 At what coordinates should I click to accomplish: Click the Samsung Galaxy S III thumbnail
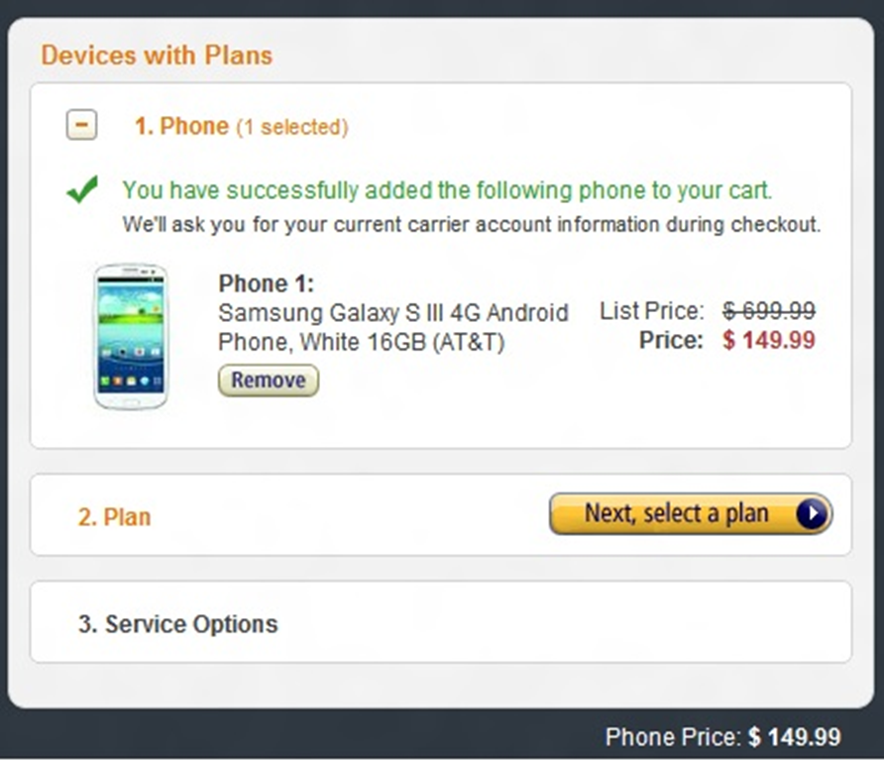coord(131,336)
